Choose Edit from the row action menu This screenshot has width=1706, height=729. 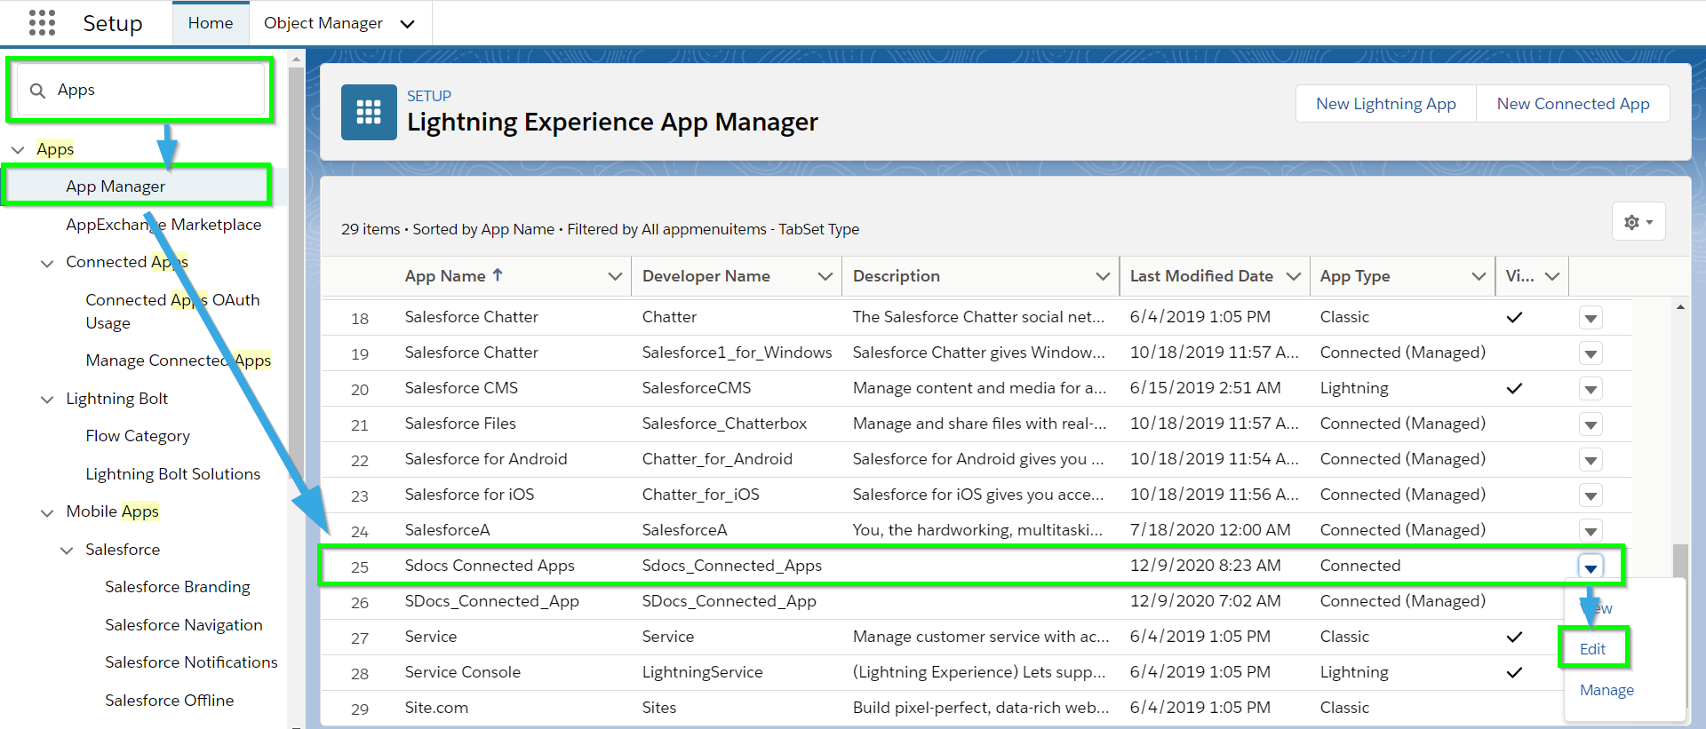pyautogui.click(x=1592, y=649)
